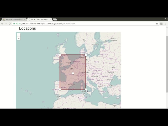Go forward with the browser arrow

pos(6,24)
